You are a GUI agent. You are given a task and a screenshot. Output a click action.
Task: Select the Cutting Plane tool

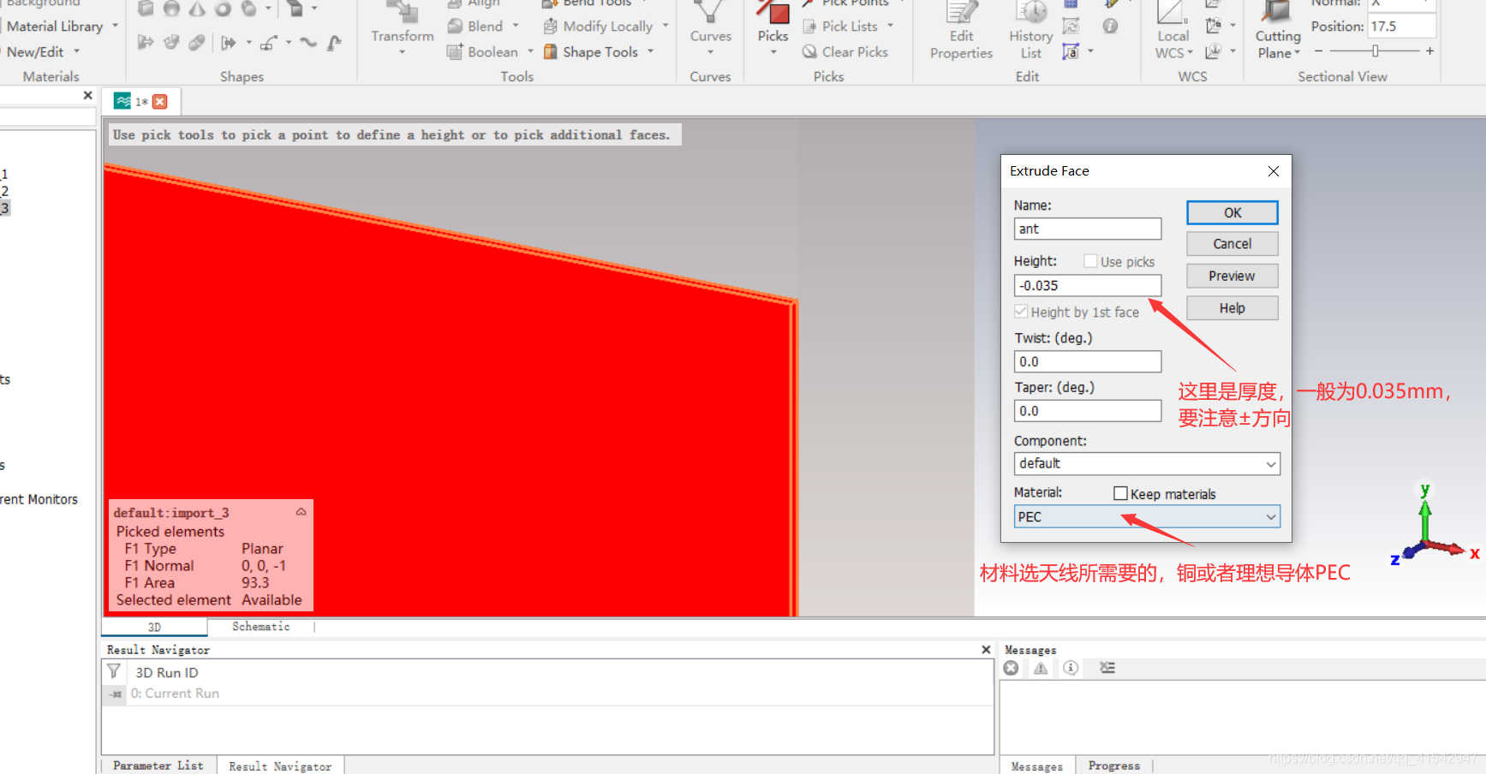coord(1278,32)
